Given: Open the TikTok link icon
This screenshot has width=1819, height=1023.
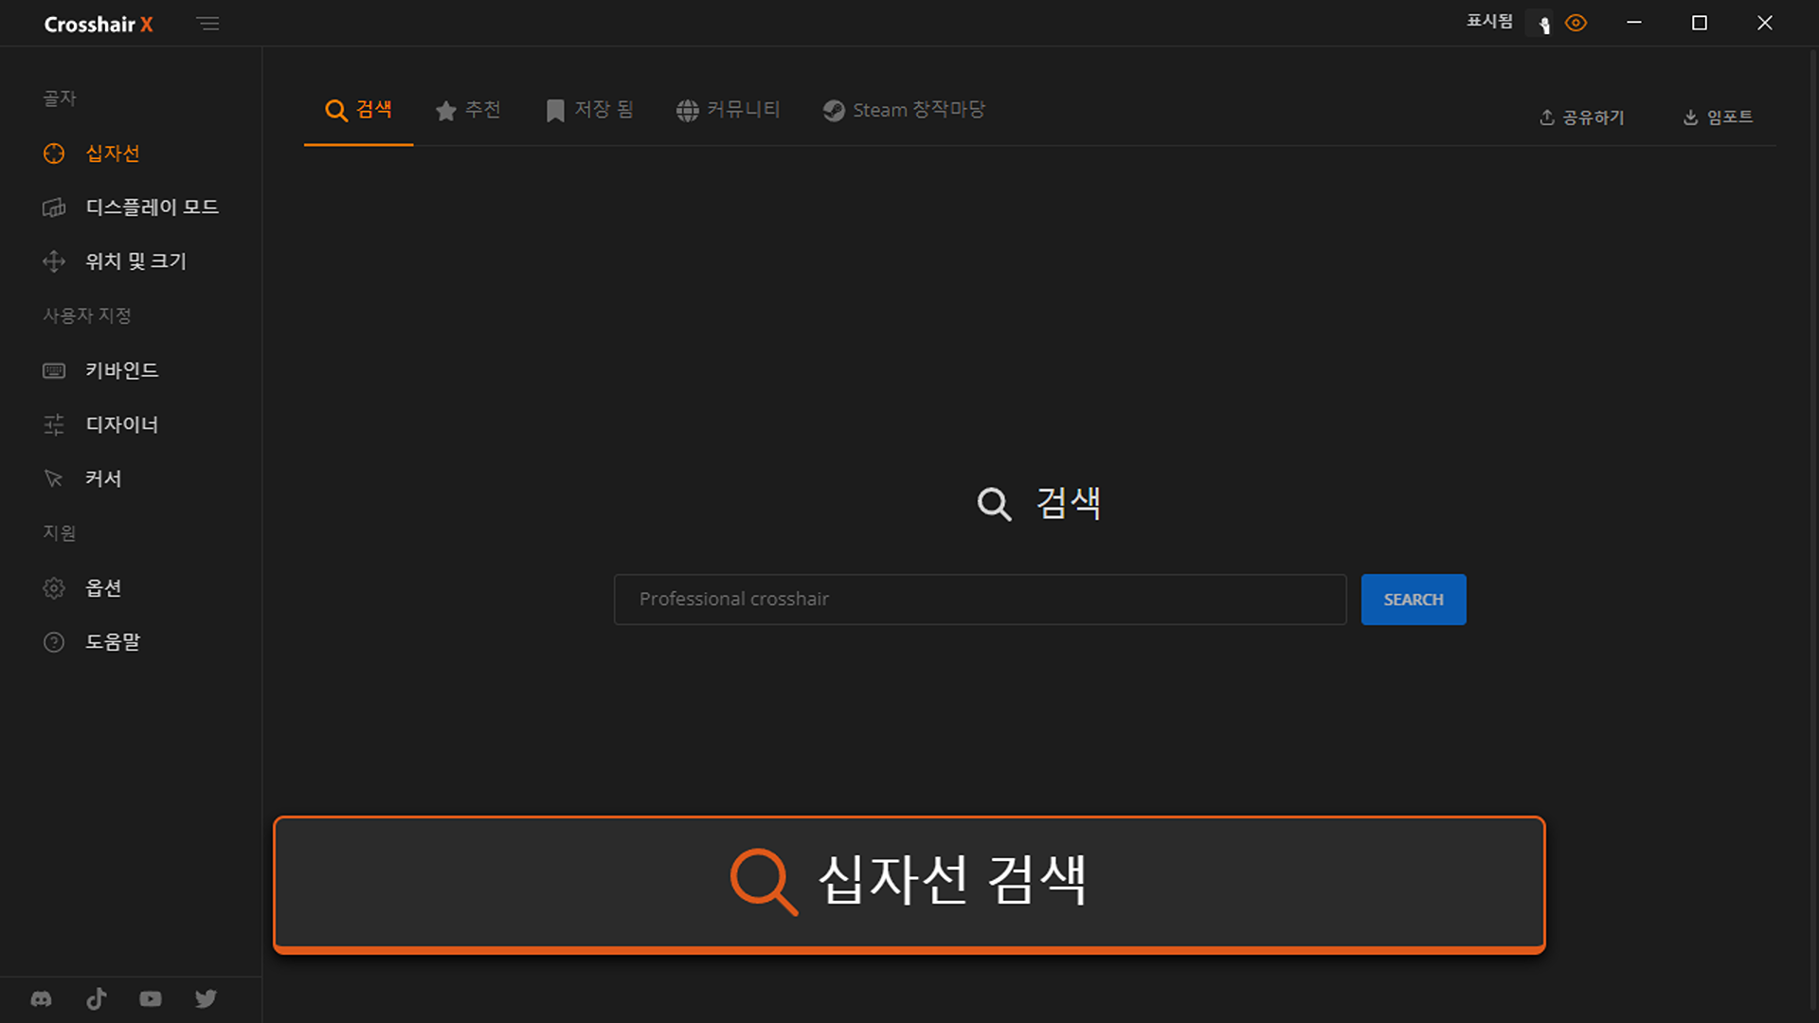Looking at the screenshot, I should [x=97, y=999].
